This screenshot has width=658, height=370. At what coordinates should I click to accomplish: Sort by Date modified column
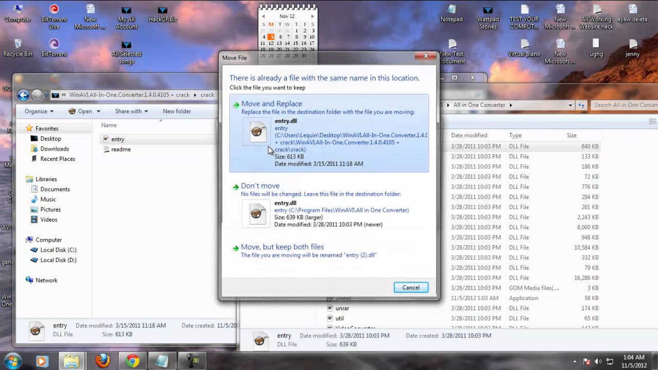tap(469, 135)
